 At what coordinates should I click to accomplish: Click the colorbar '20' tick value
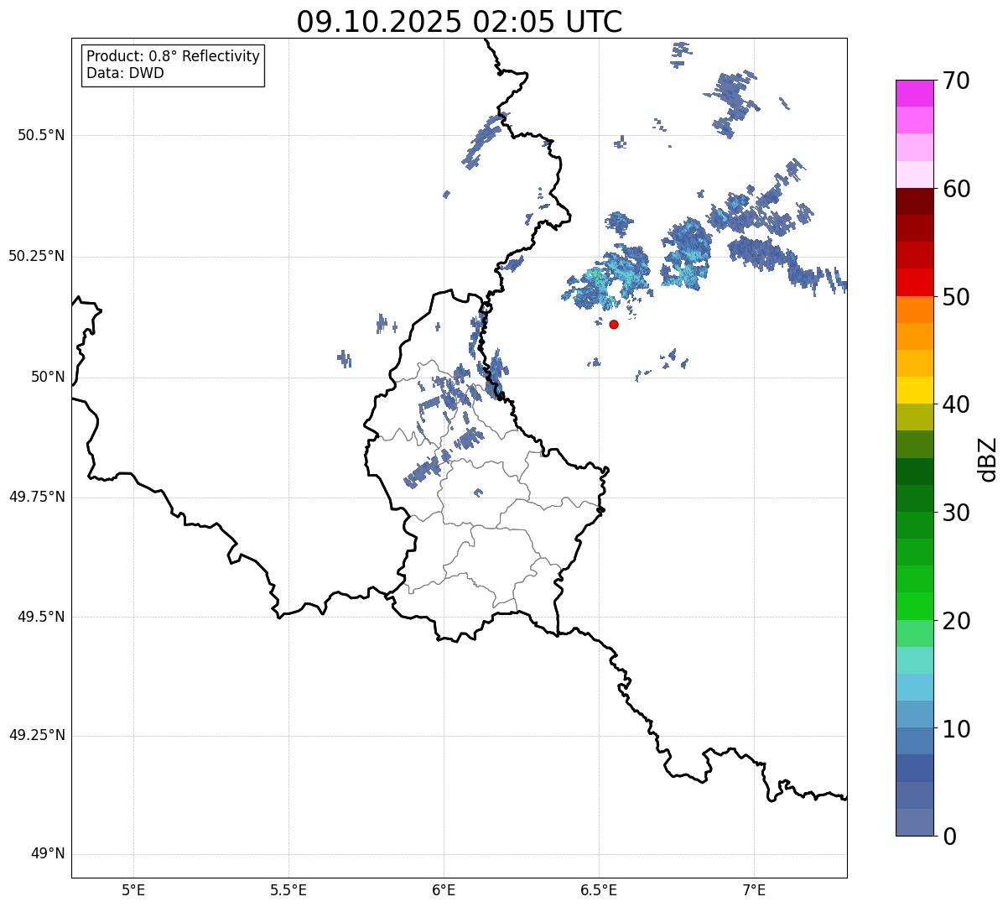point(956,621)
